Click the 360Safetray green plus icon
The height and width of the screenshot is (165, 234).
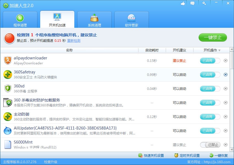coord(8,75)
